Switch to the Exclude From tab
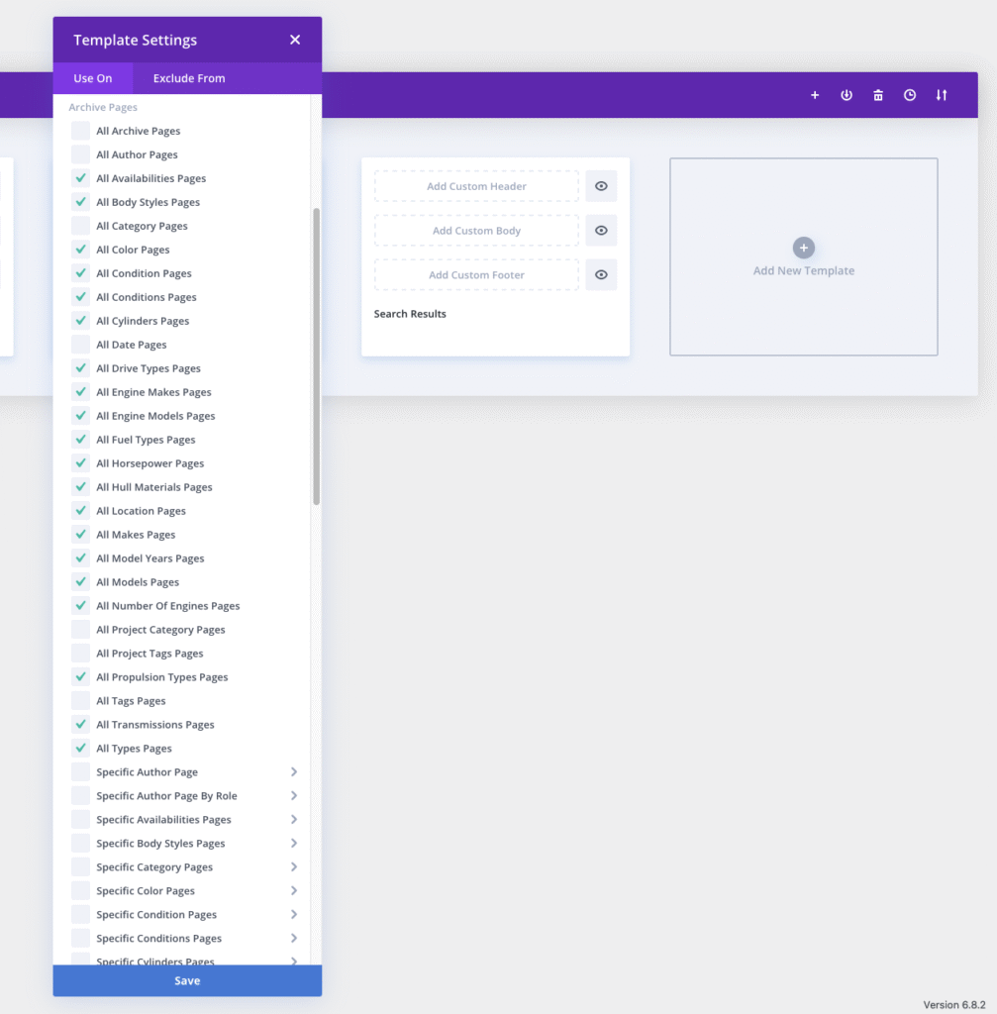Screen dimensions: 997x1014 point(189,78)
